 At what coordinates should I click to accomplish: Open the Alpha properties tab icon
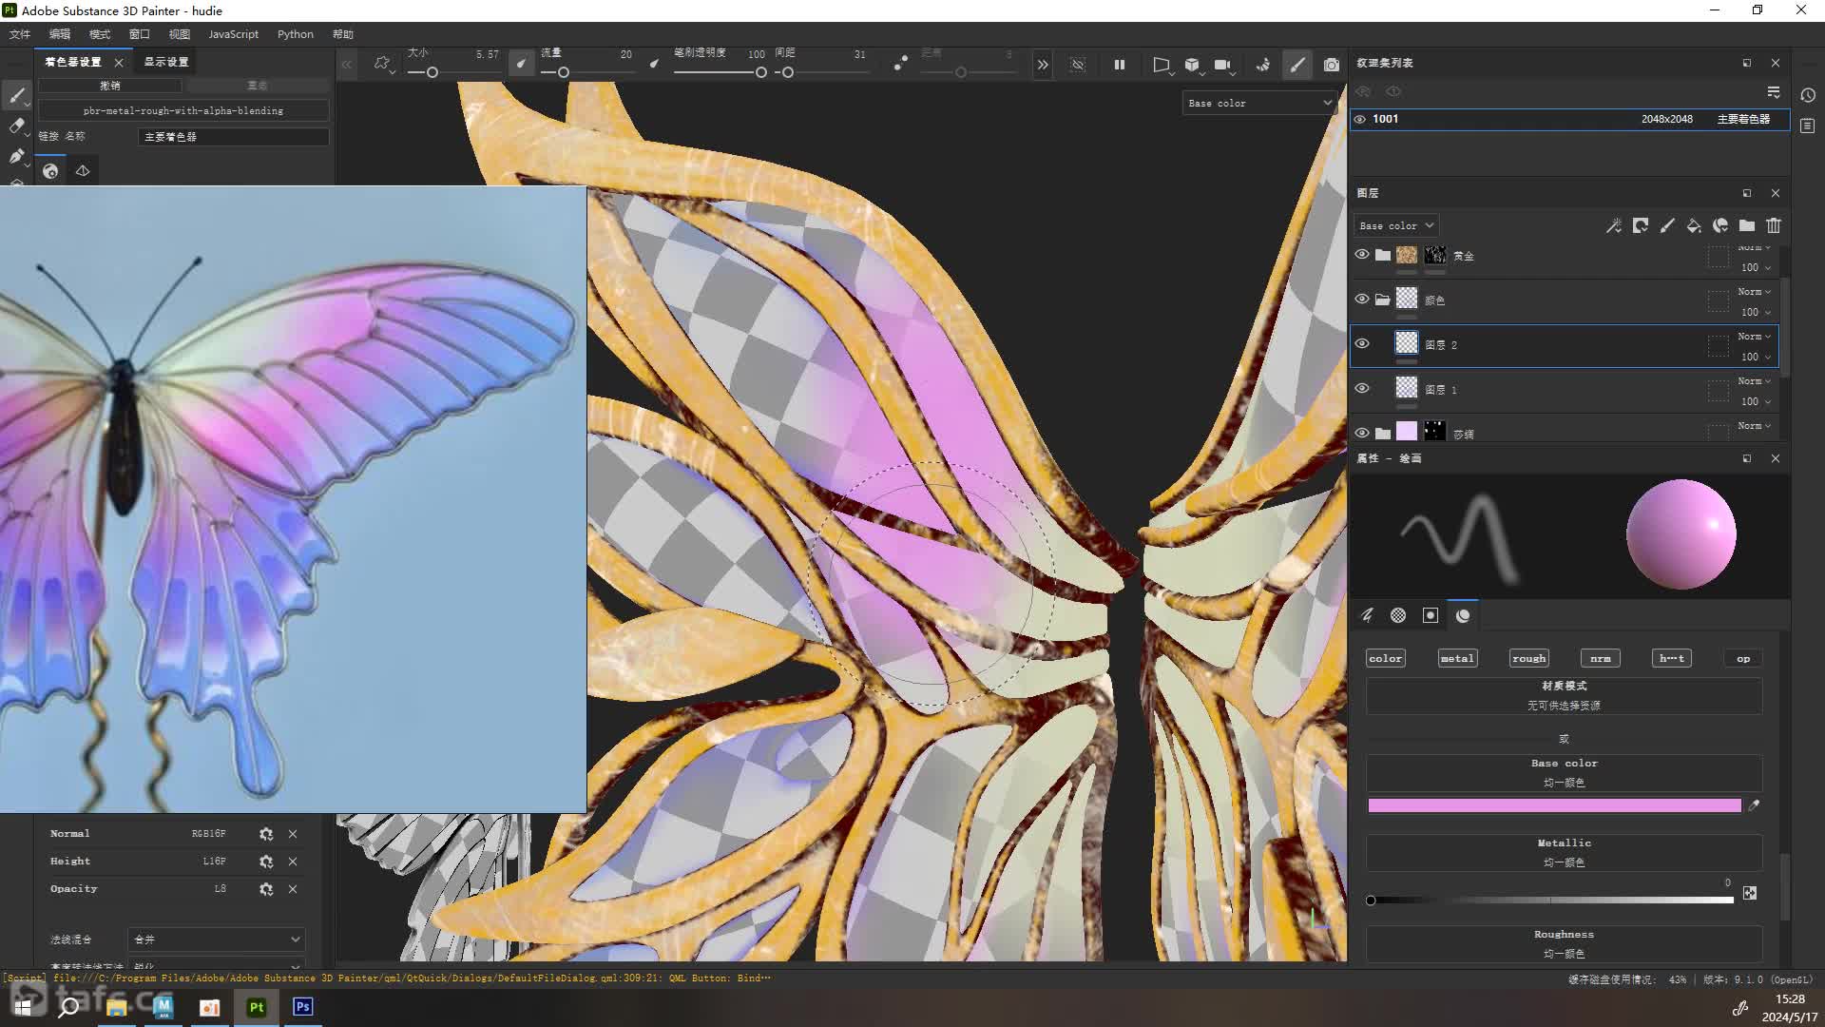click(1398, 615)
